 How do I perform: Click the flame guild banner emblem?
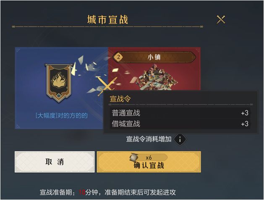[x=59, y=83]
